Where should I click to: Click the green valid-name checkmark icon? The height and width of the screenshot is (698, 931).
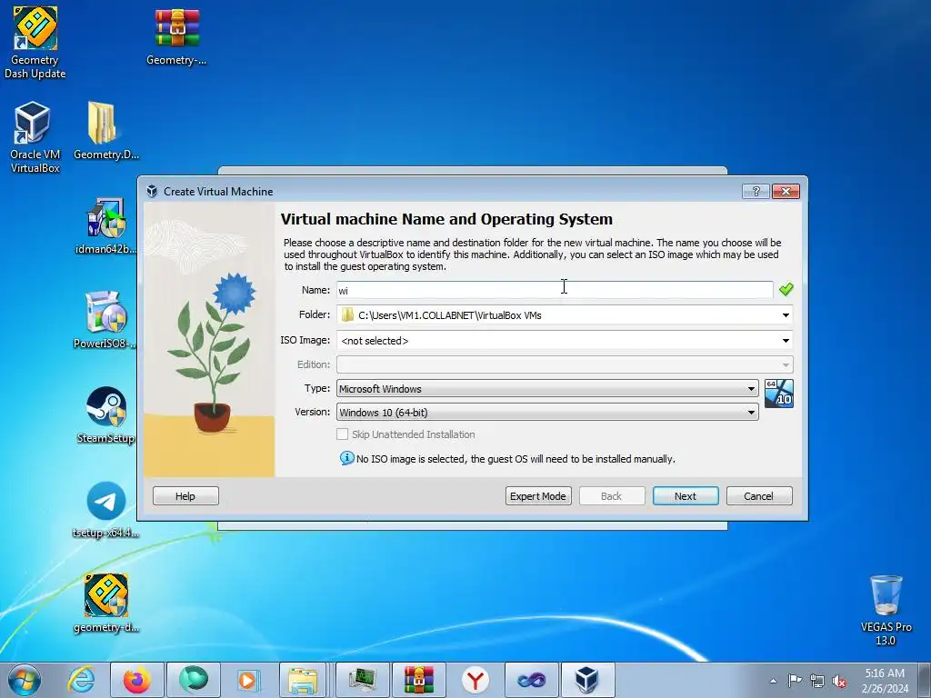tap(786, 289)
